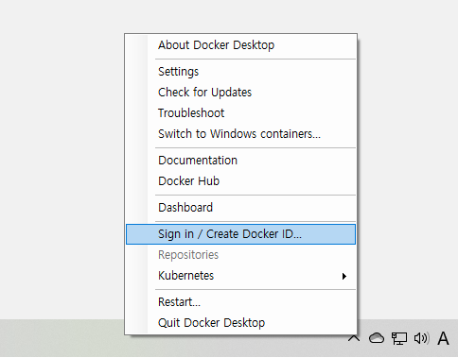The width and height of the screenshot is (458, 358).
Task: Open network status tray icon
Action: 399,338
